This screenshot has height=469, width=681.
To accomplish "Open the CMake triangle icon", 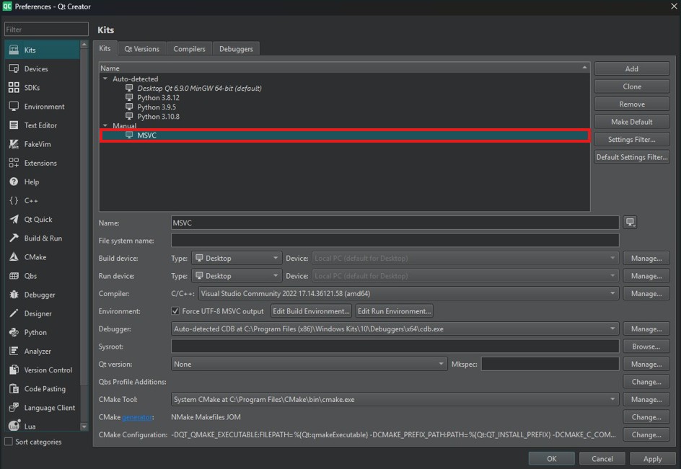I will (14, 257).
